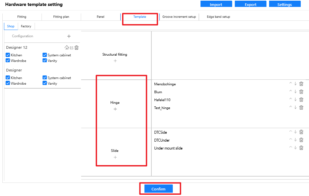Click the Export button
This screenshot has width=309, height=196.
[250, 5]
